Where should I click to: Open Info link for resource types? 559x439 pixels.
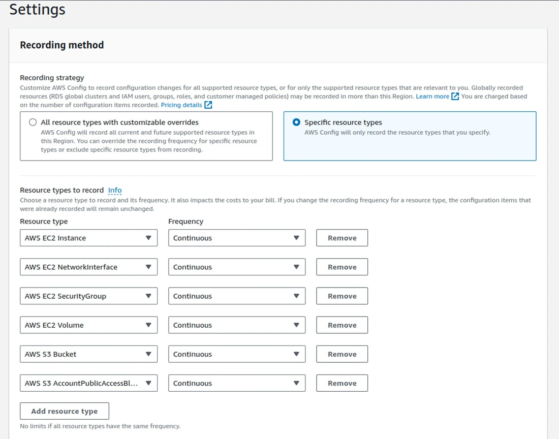pos(115,190)
